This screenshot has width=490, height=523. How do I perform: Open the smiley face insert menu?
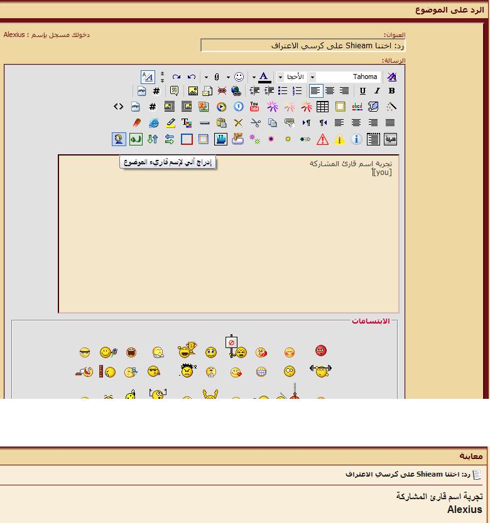click(239, 77)
